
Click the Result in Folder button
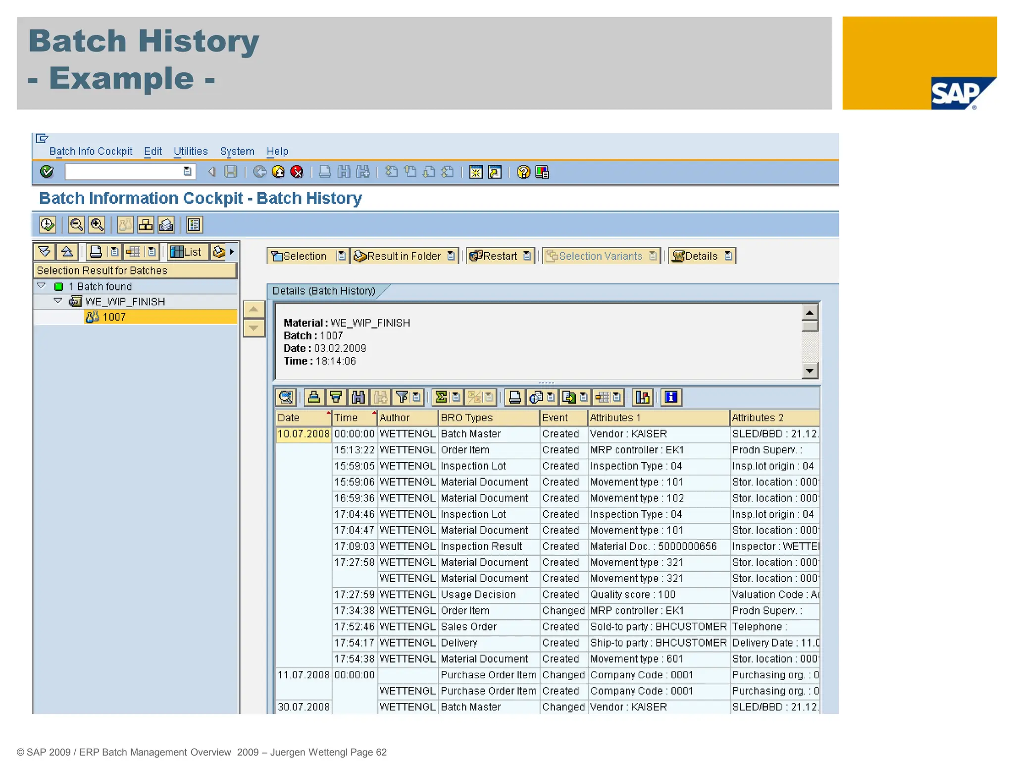pos(399,256)
